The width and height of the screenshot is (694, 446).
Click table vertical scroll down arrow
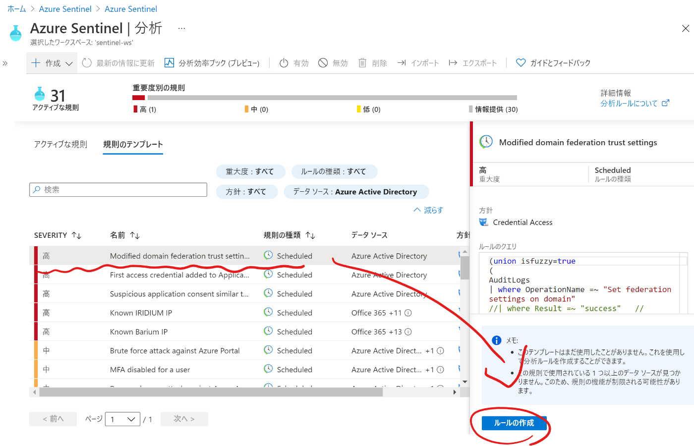(464, 382)
